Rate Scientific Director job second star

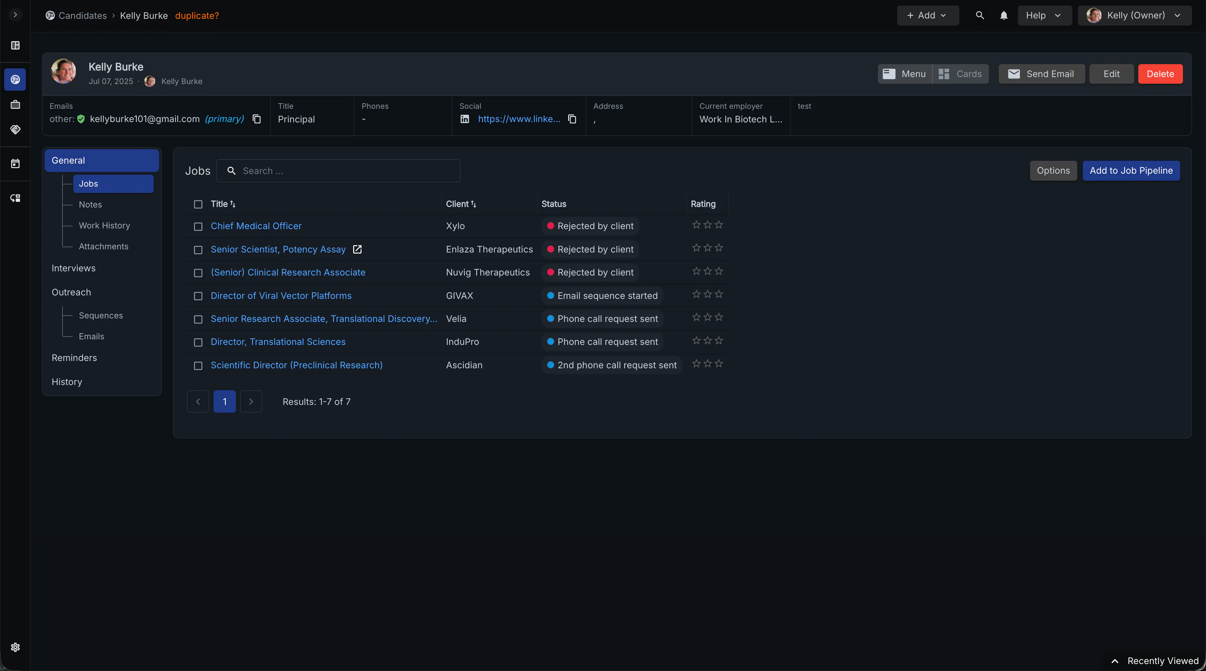[x=707, y=364]
